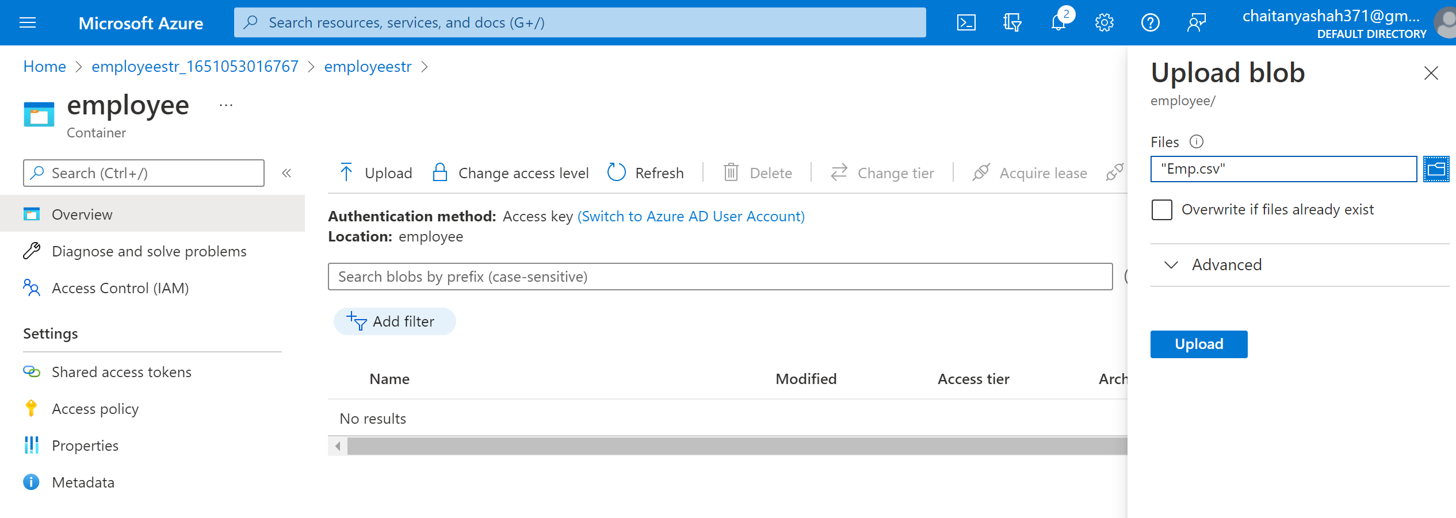The height and width of the screenshot is (518, 1456).
Task: Open Cloud Shell
Action: click(966, 22)
